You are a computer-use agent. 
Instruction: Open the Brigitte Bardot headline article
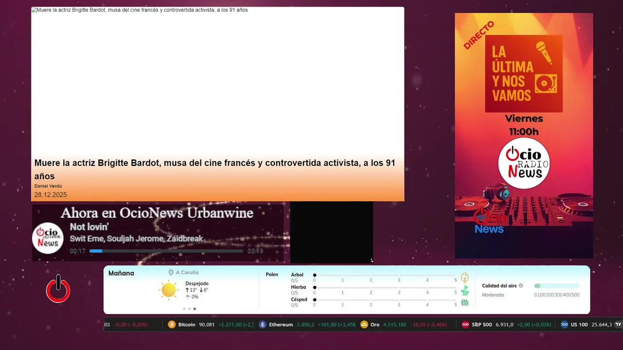point(215,169)
